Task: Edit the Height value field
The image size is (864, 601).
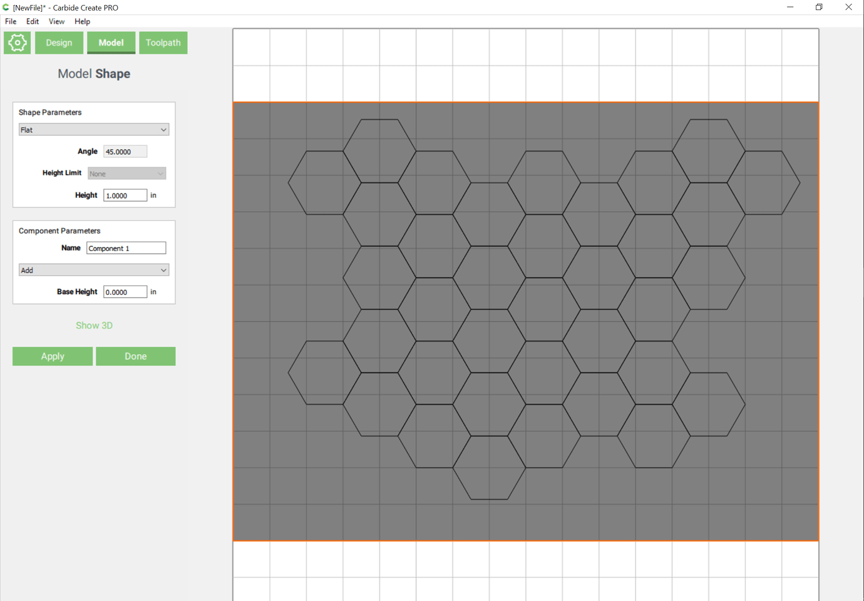Action: (x=125, y=195)
